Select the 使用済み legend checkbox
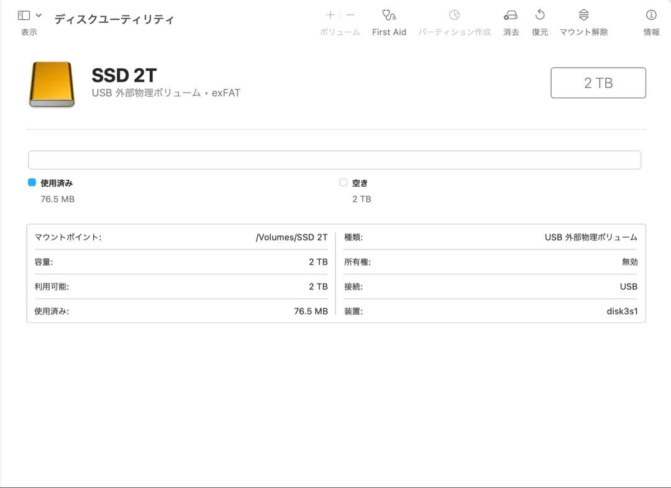Image resolution: width=671 pixels, height=488 pixels. coord(32,183)
